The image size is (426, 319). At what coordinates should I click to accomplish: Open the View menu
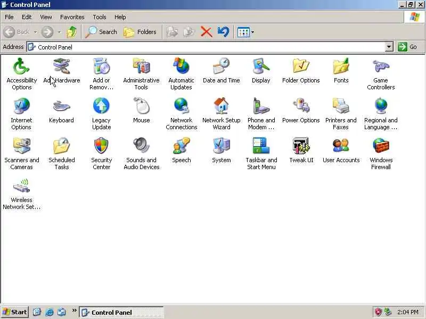tap(46, 17)
